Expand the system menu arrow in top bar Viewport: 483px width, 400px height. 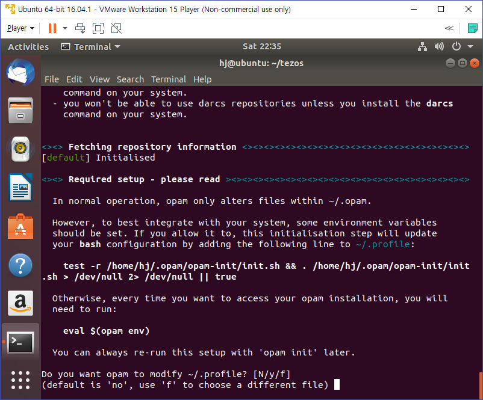click(x=470, y=47)
